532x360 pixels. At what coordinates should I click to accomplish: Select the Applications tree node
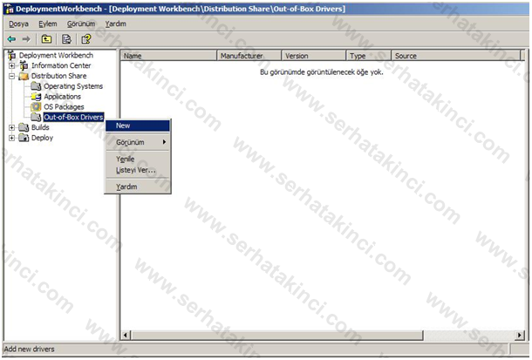62,97
